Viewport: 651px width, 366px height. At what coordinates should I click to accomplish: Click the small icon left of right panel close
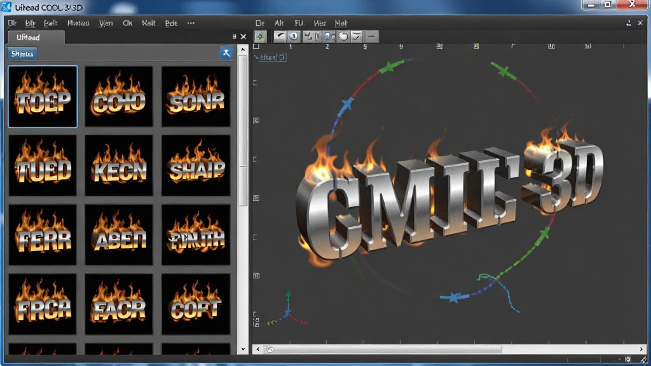click(x=629, y=24)
